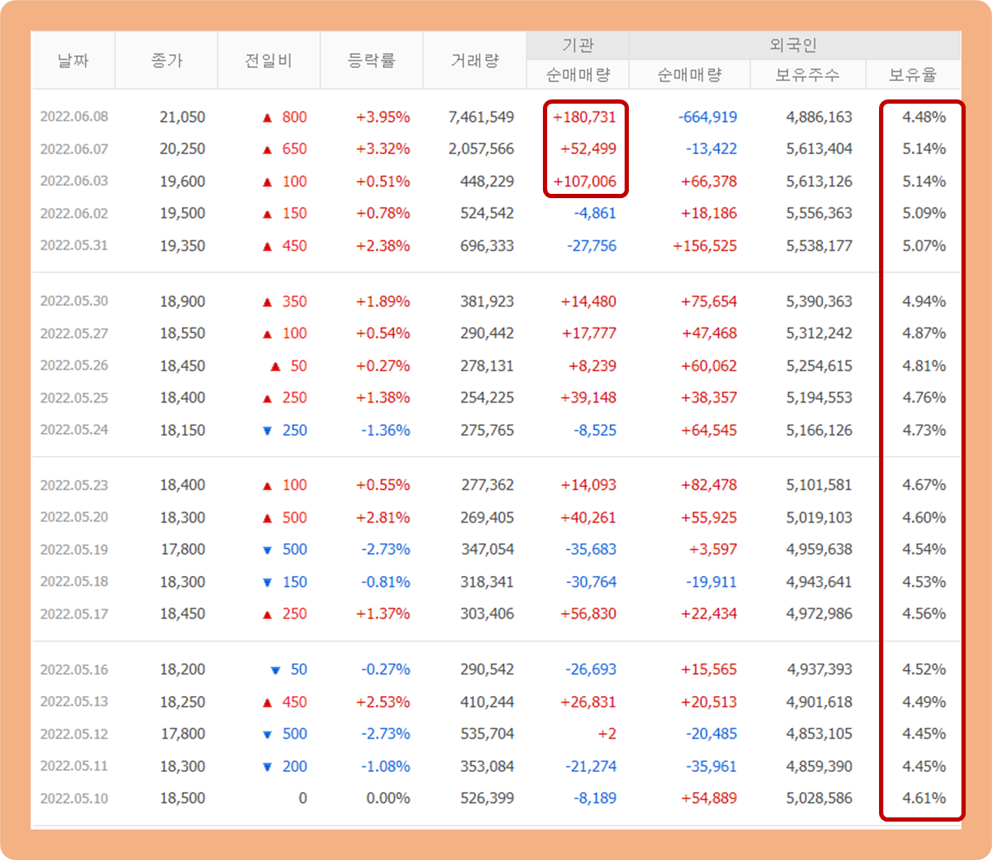Click institution net buy +52,499
The image size is (992, 860).
[588, 149]
